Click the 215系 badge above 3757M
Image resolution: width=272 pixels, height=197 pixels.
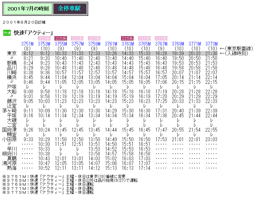[77, 39]
